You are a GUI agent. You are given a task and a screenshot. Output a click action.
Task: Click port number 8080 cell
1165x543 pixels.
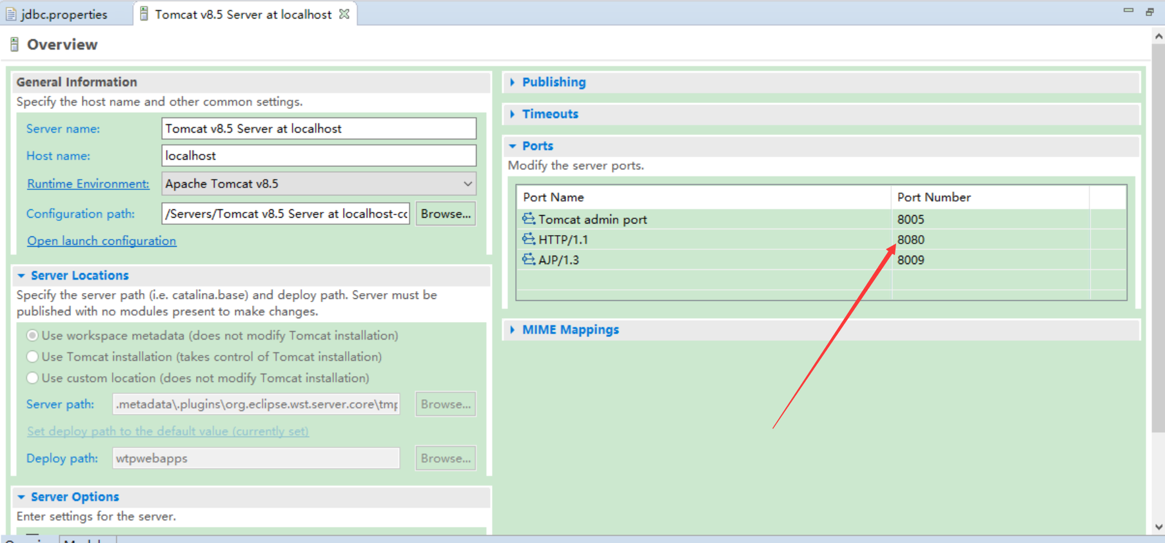990,239
